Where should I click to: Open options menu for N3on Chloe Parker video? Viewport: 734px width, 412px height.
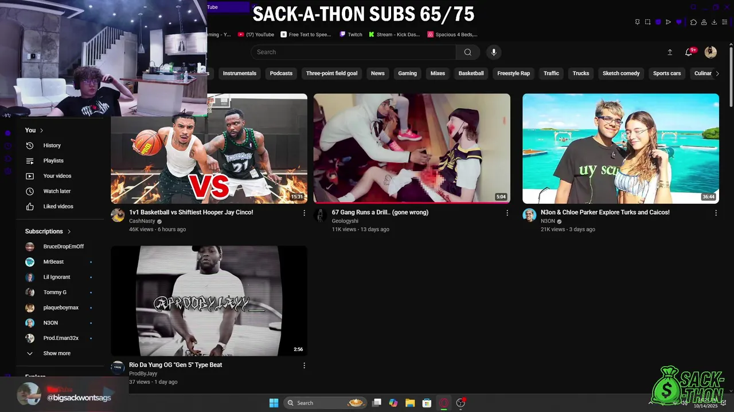pos(716,213)
